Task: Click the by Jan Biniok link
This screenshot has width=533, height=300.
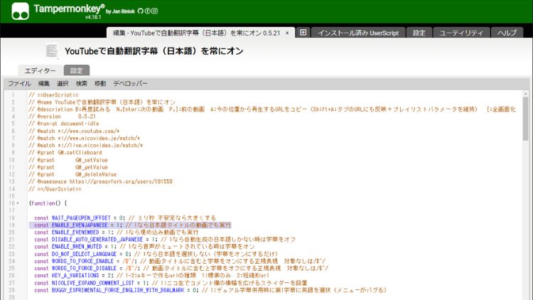Action: click(120, 11)
